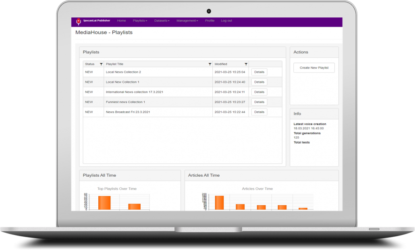Click the Log out link
Image resolution: width=415 pixels, height=250 pixels.
pos(226,21)
